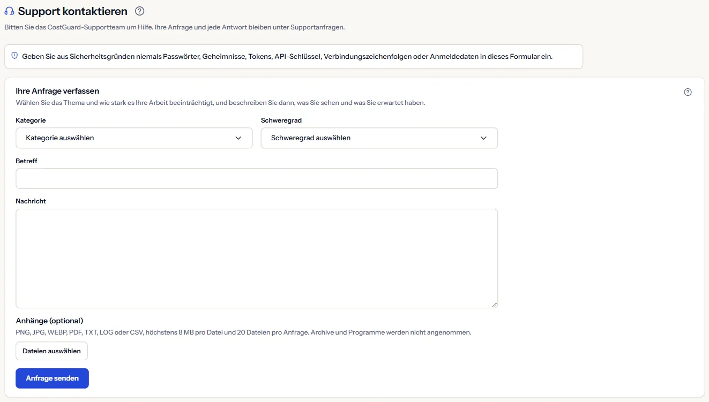Click the Kategorie field label
The image size is (709, 402).
click(31, 120)
